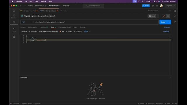
Task: Open Postman settings gear icon
Action: click(x=153, y=6)
